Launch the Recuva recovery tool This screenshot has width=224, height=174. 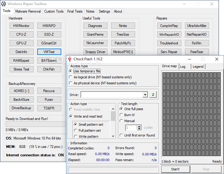pyautogui.click(x=49, y=91)
